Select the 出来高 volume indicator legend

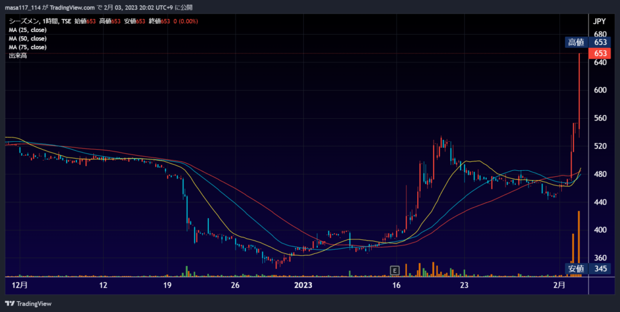click(18, 56)
